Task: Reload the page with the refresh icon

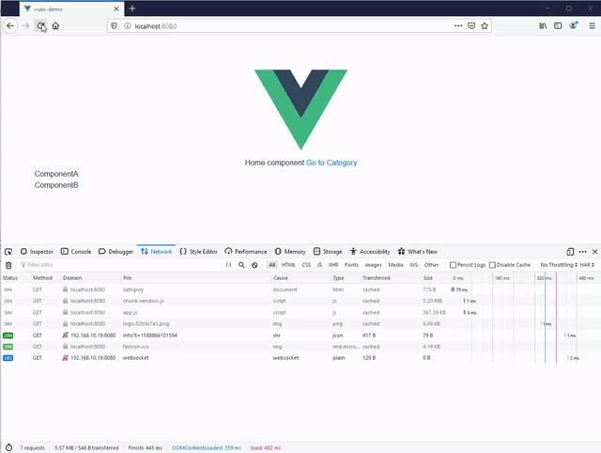Action: [41, 26]
